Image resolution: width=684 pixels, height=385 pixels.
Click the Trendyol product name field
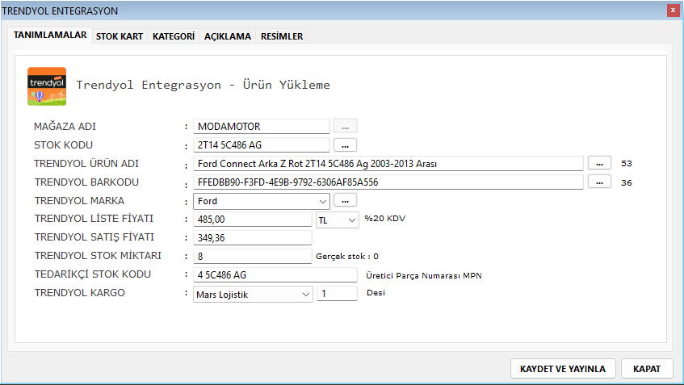[x=388, y=164]
